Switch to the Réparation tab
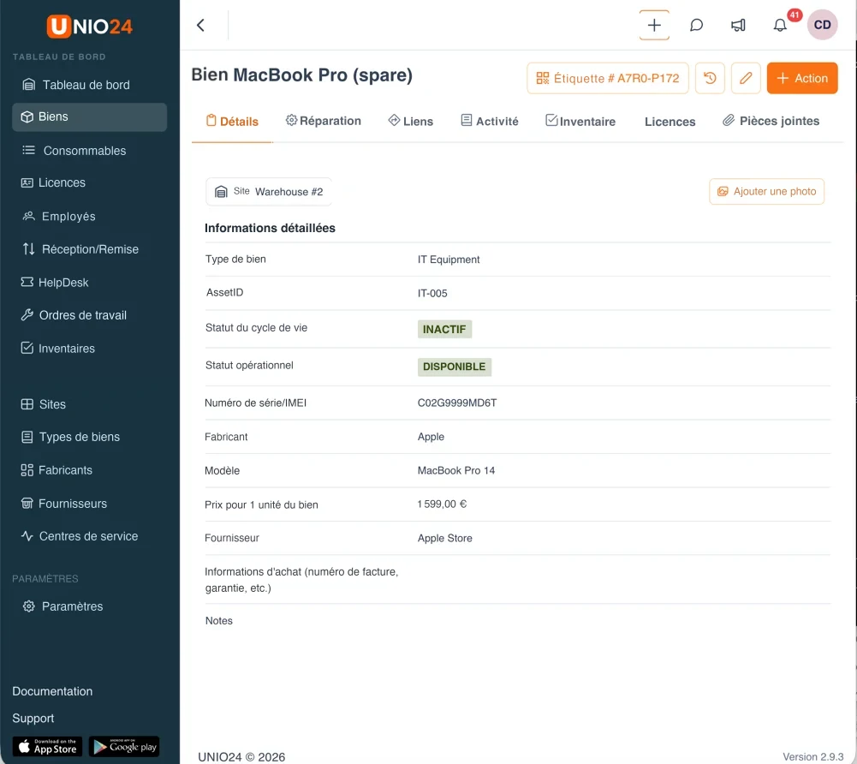 click(x=324, y=121)
